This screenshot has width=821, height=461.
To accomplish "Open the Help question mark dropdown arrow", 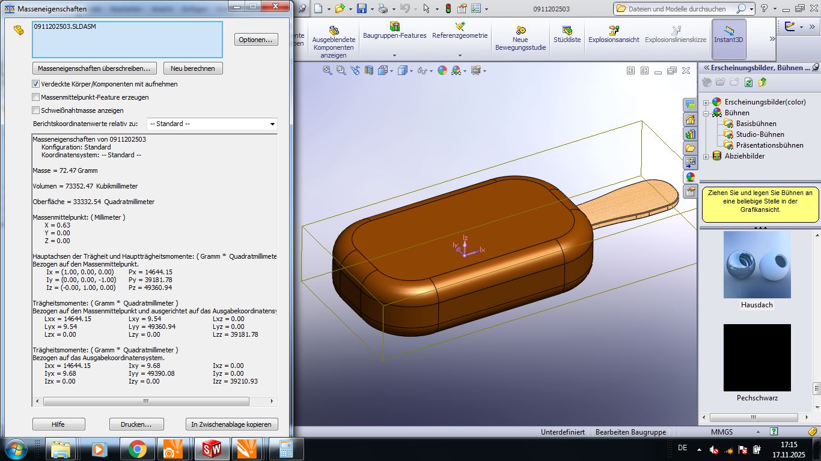I will [x=774, y=9].
